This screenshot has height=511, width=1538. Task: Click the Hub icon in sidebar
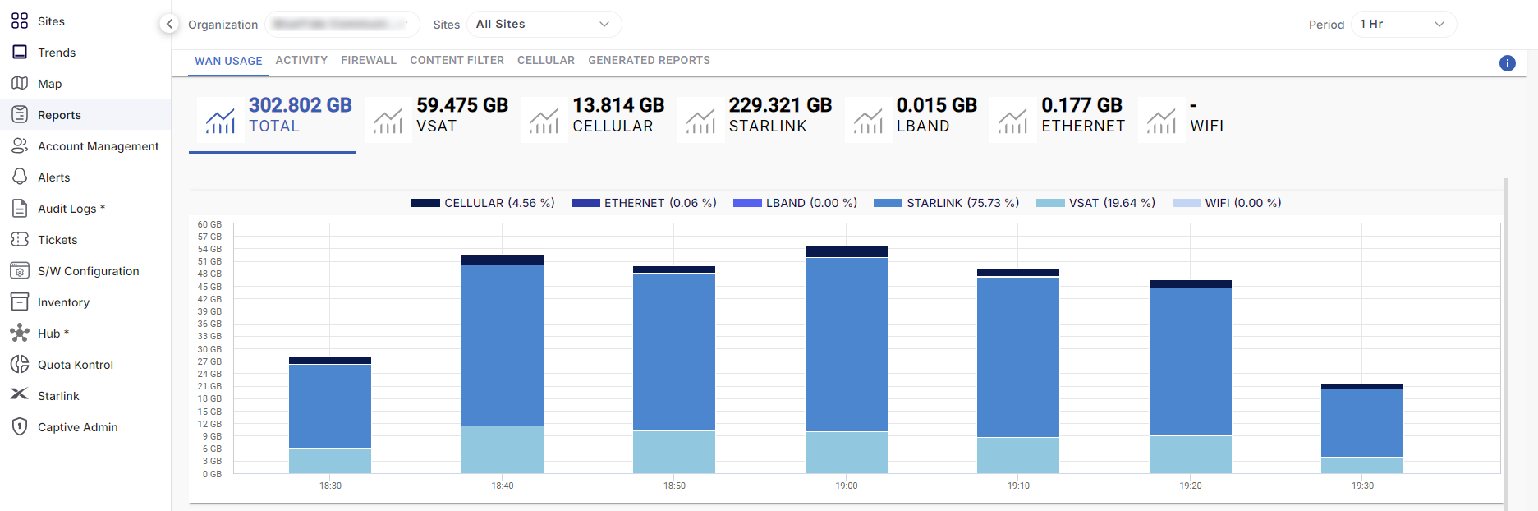pos(20,333)
